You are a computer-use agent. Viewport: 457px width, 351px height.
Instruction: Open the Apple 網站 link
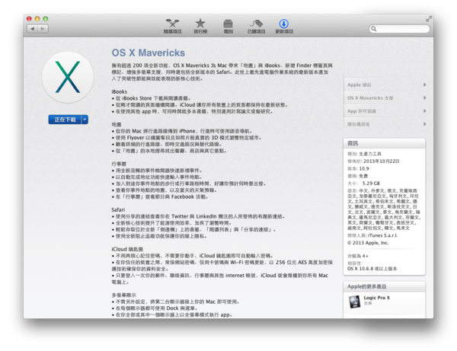[360, 85]
